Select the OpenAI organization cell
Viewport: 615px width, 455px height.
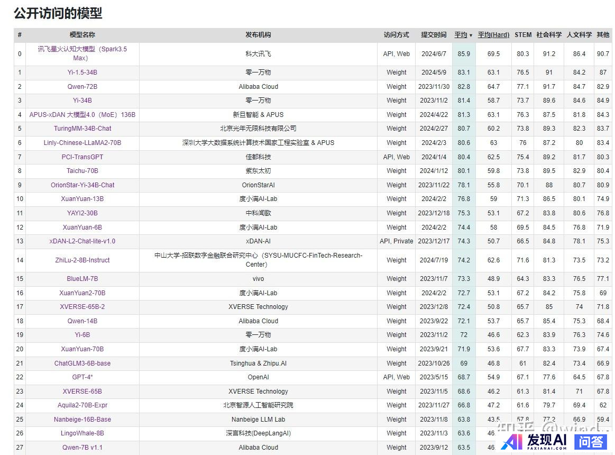[258, 377]
